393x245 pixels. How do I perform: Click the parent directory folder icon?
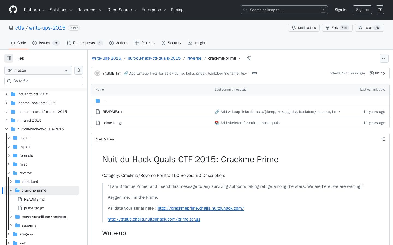(x=98, y=101)
